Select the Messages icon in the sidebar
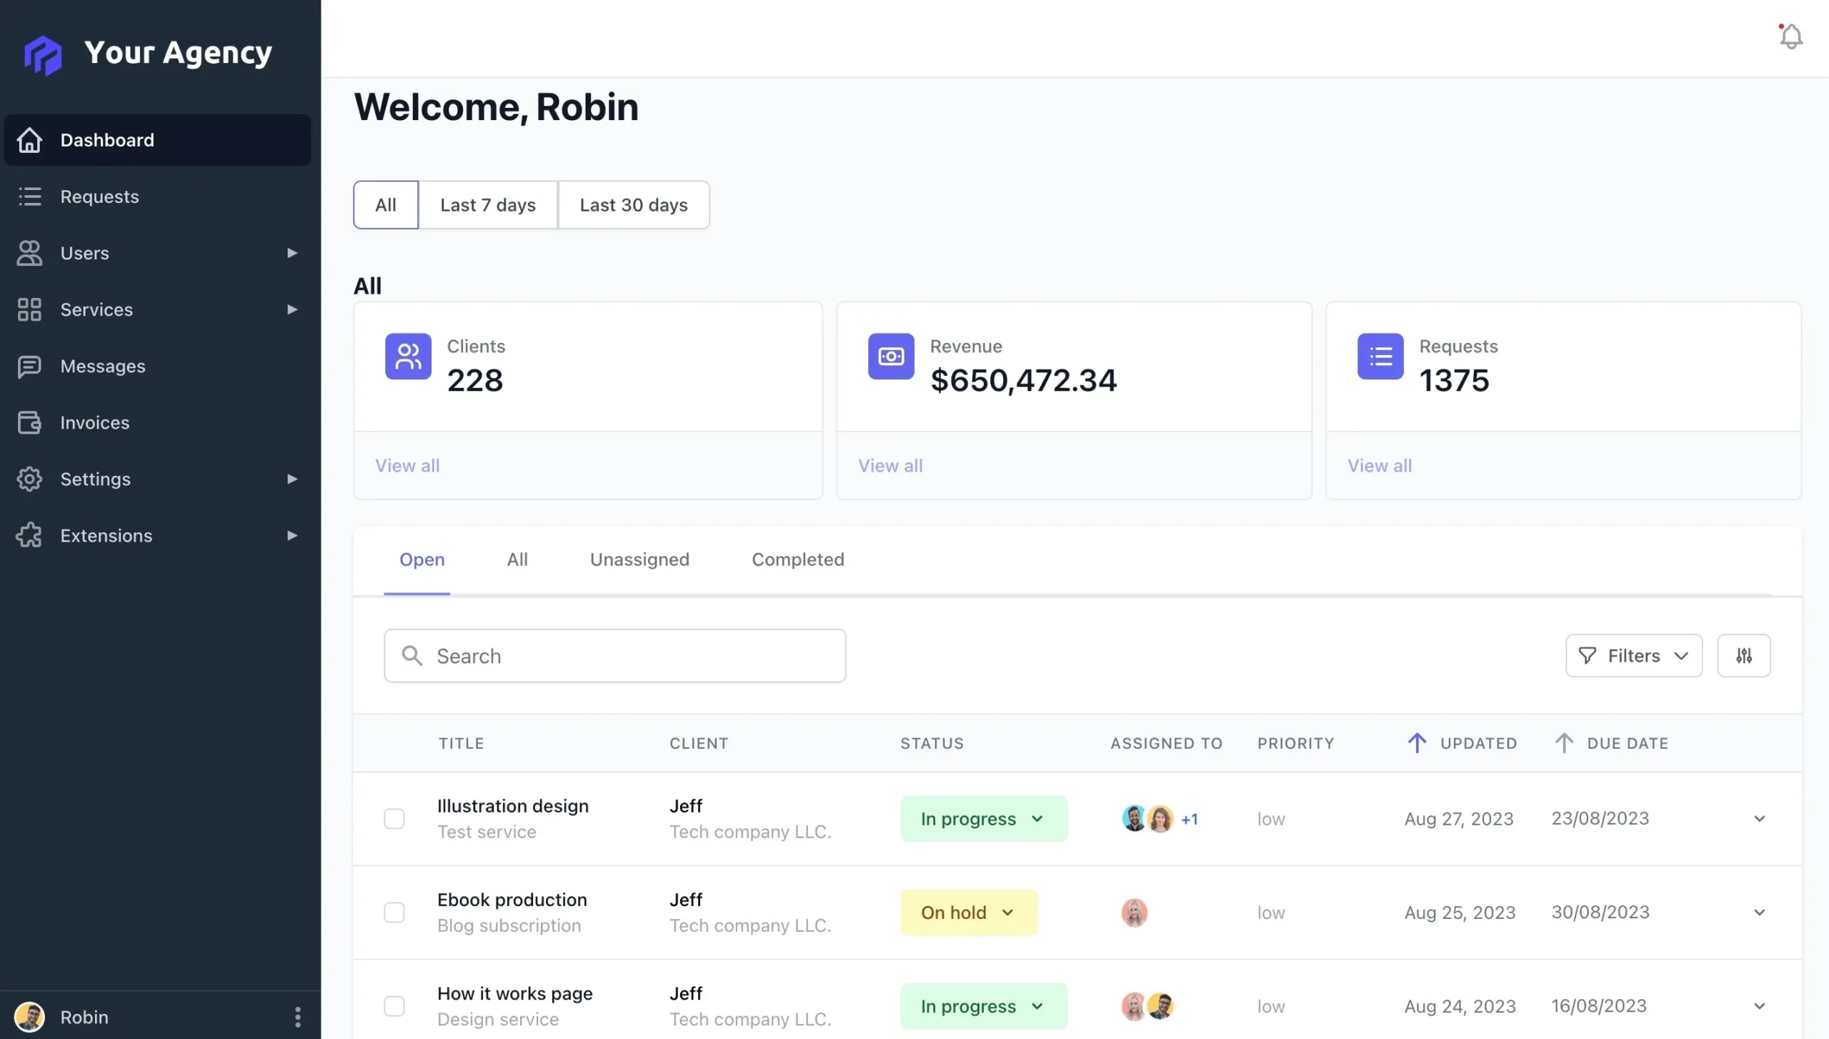This screenshot has width=1829, height=1039. pos(29,367)
